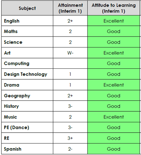Select Art attainment cell W-
Viewport: 141px width, 155px height.
coord(70,53)
